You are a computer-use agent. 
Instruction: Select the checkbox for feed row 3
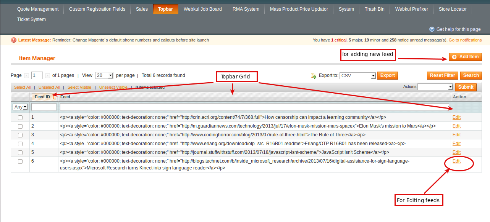[20, 135]
